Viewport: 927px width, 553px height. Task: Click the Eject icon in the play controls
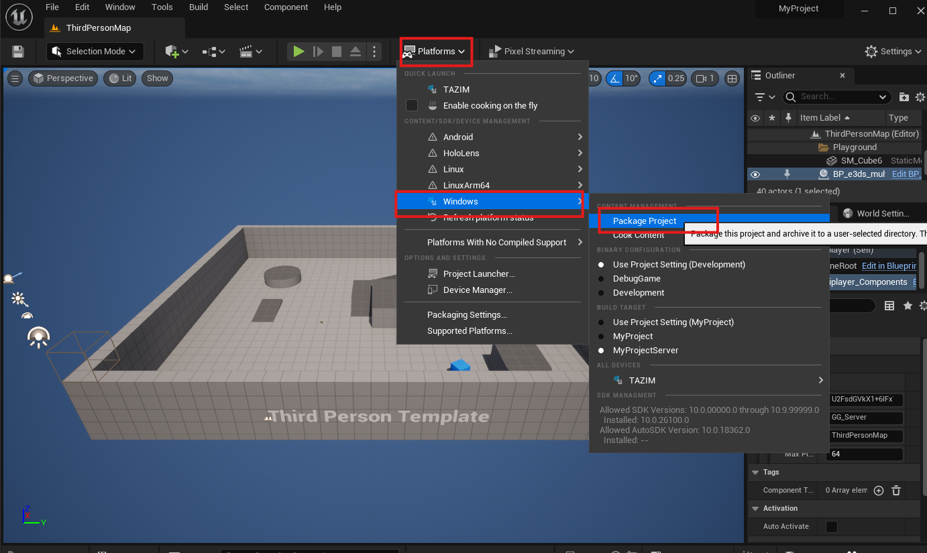click(356, 52)
